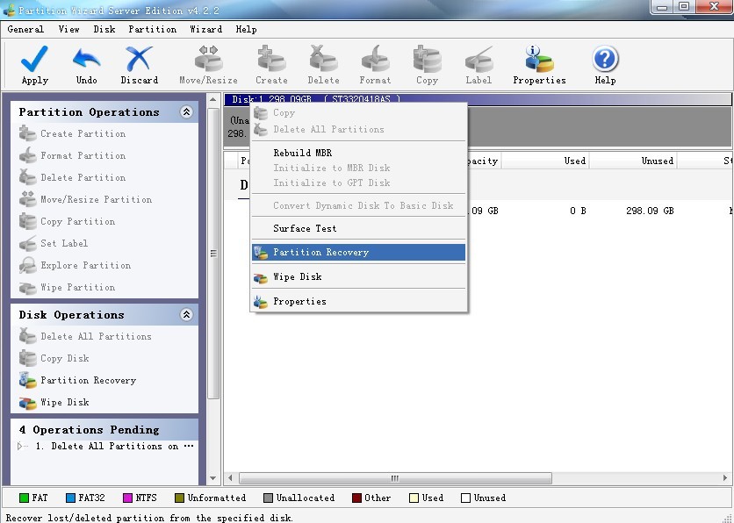Collapse the Disk Operations panel
Image resolution: width=734 pixels, height=523 pixels.
186,314
